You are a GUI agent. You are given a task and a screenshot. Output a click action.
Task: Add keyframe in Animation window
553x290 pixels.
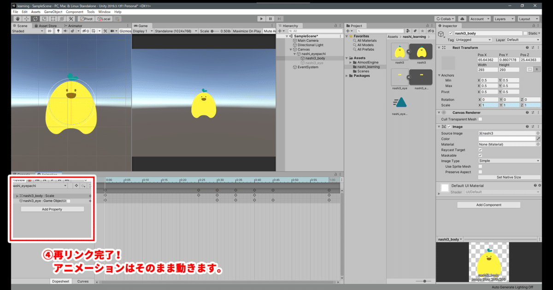76,186
